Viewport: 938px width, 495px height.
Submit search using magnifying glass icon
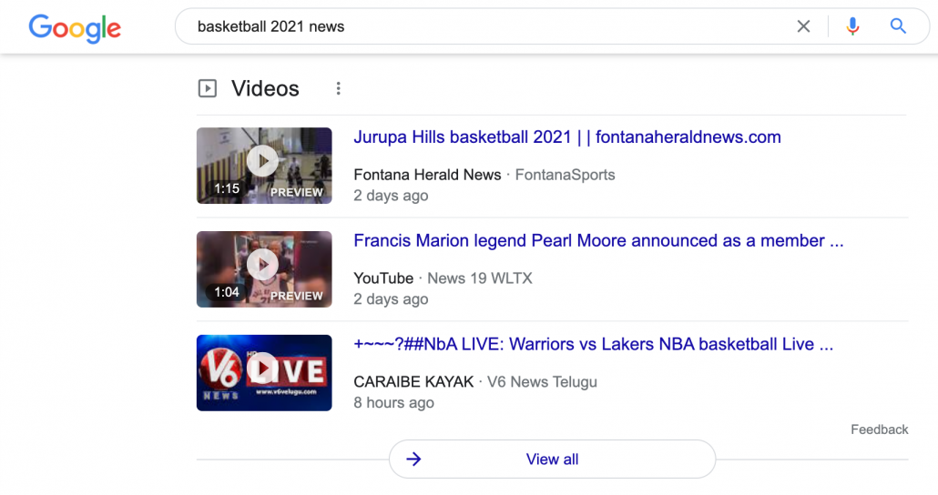898,26
